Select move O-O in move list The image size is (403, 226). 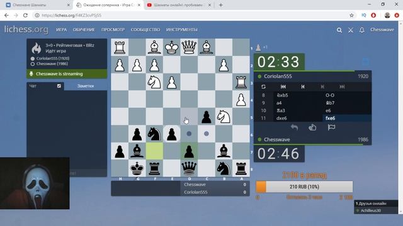tap(347, 95)
